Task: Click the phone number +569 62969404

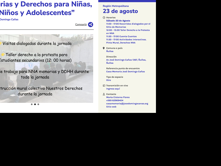Action: [115, 100]
